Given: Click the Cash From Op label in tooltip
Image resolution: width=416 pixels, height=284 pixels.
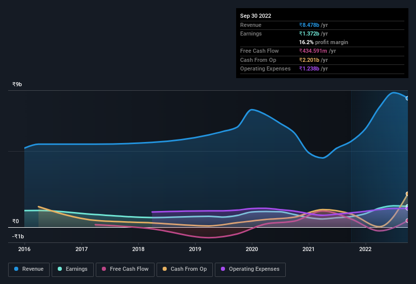Looking at the screenshot, I should (x=258, y=60).
